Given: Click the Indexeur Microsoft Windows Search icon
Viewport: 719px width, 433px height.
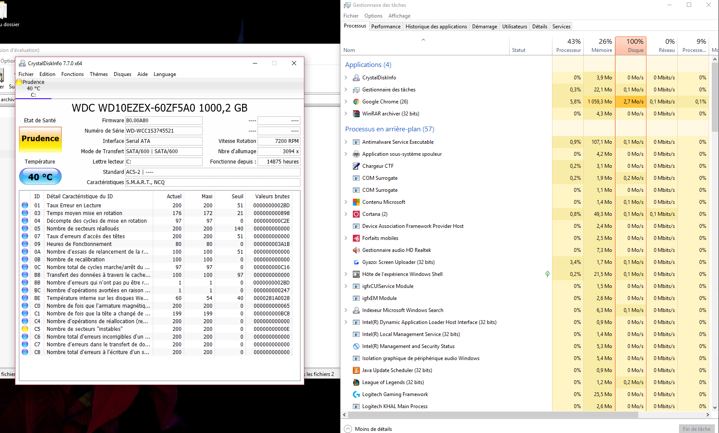Looking at the screenshot, I should coord(356,310).
